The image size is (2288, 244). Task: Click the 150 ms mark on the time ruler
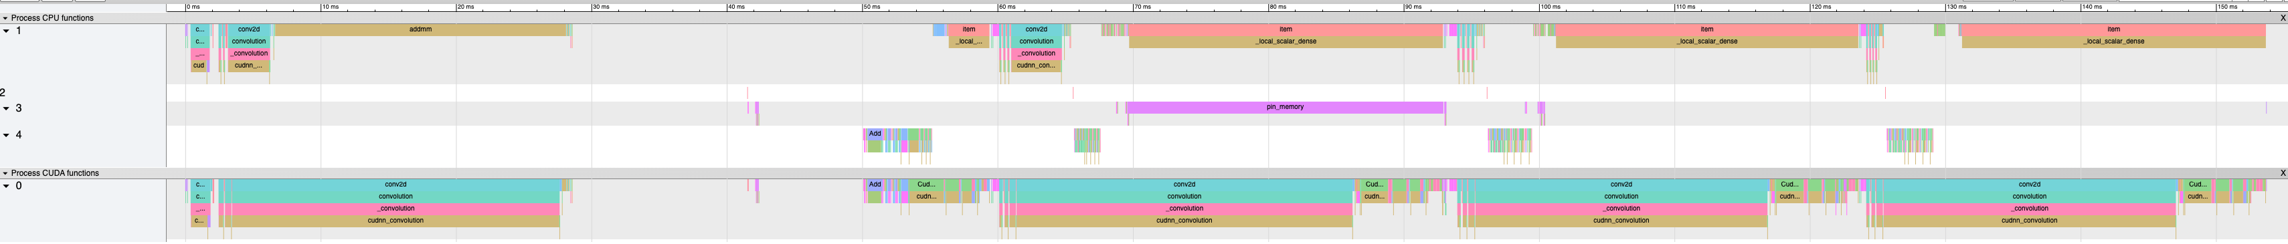click(2228, 7)
